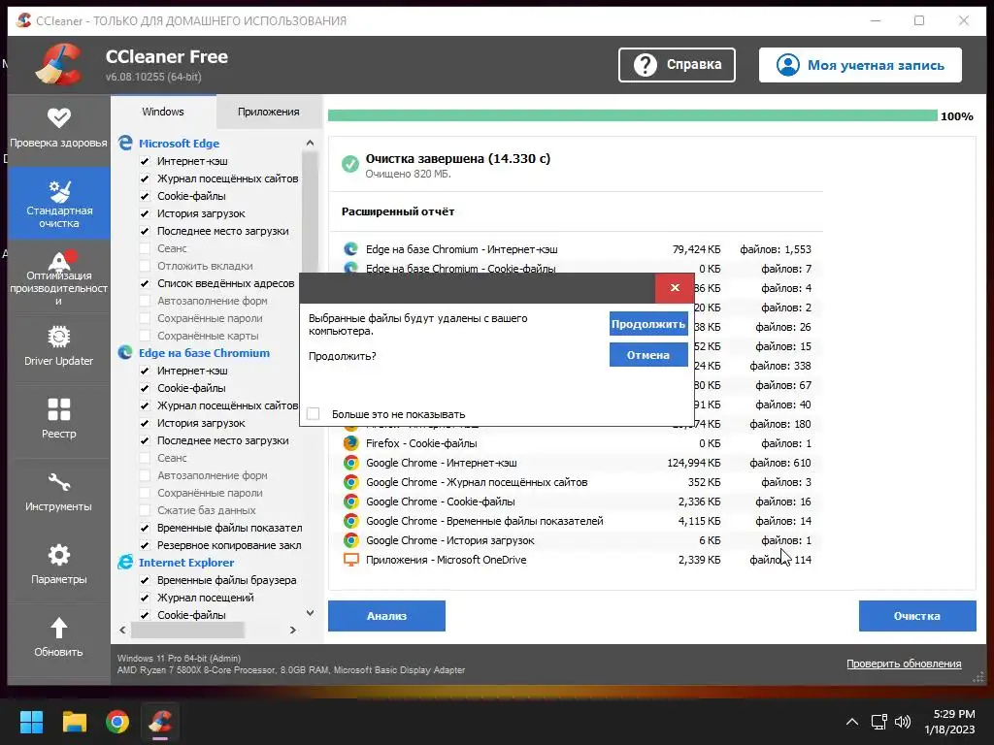Uncheck Резервное копирование закладок checkbox
Viewport: 994px width, 745px height.
tap(145, 545)
